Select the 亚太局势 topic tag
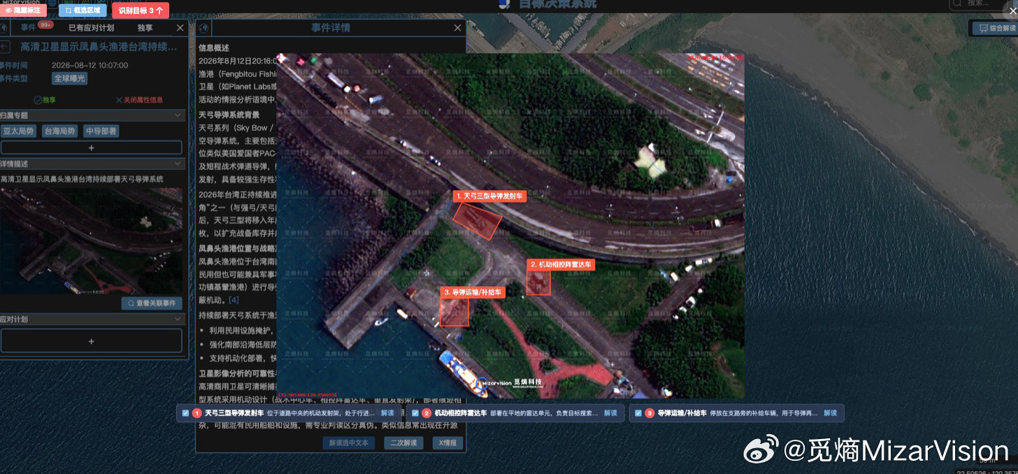The image size is (1018, 474). tap(18, 131)
